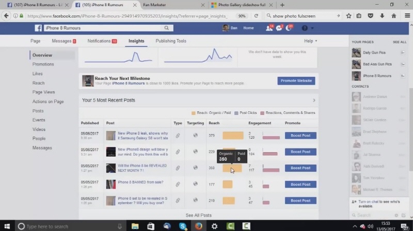413x231 pixels.
Task: Click the Promote Website button
Action: tap(296, 81)
